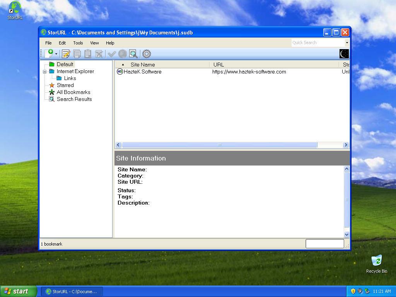
Task: Click the horizontal scrollbar in bookmark list
Action: click(x=219, y=145)
